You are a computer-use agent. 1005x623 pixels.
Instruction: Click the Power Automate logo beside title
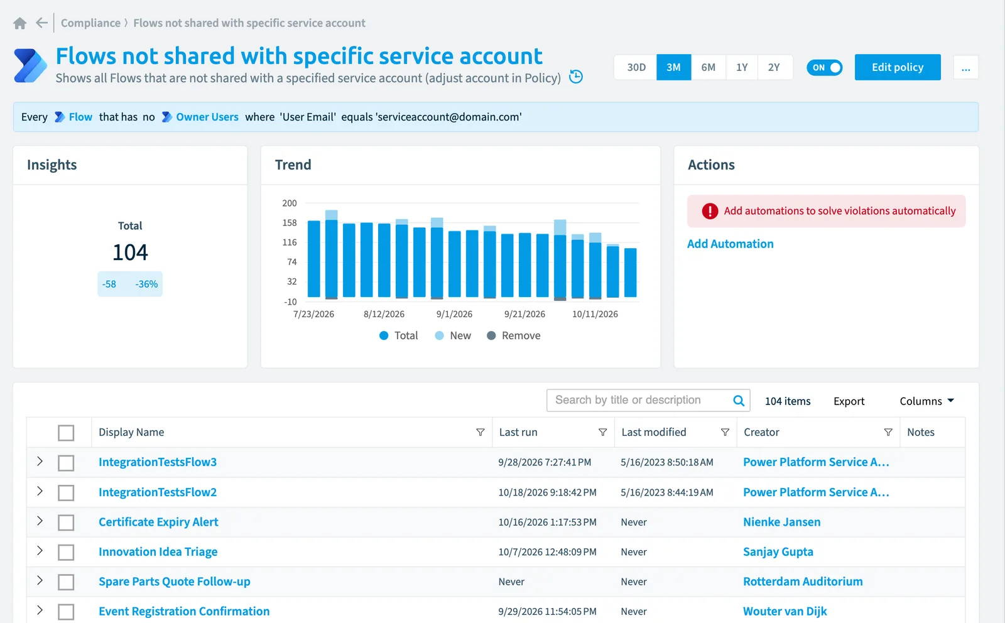[30, 66]
